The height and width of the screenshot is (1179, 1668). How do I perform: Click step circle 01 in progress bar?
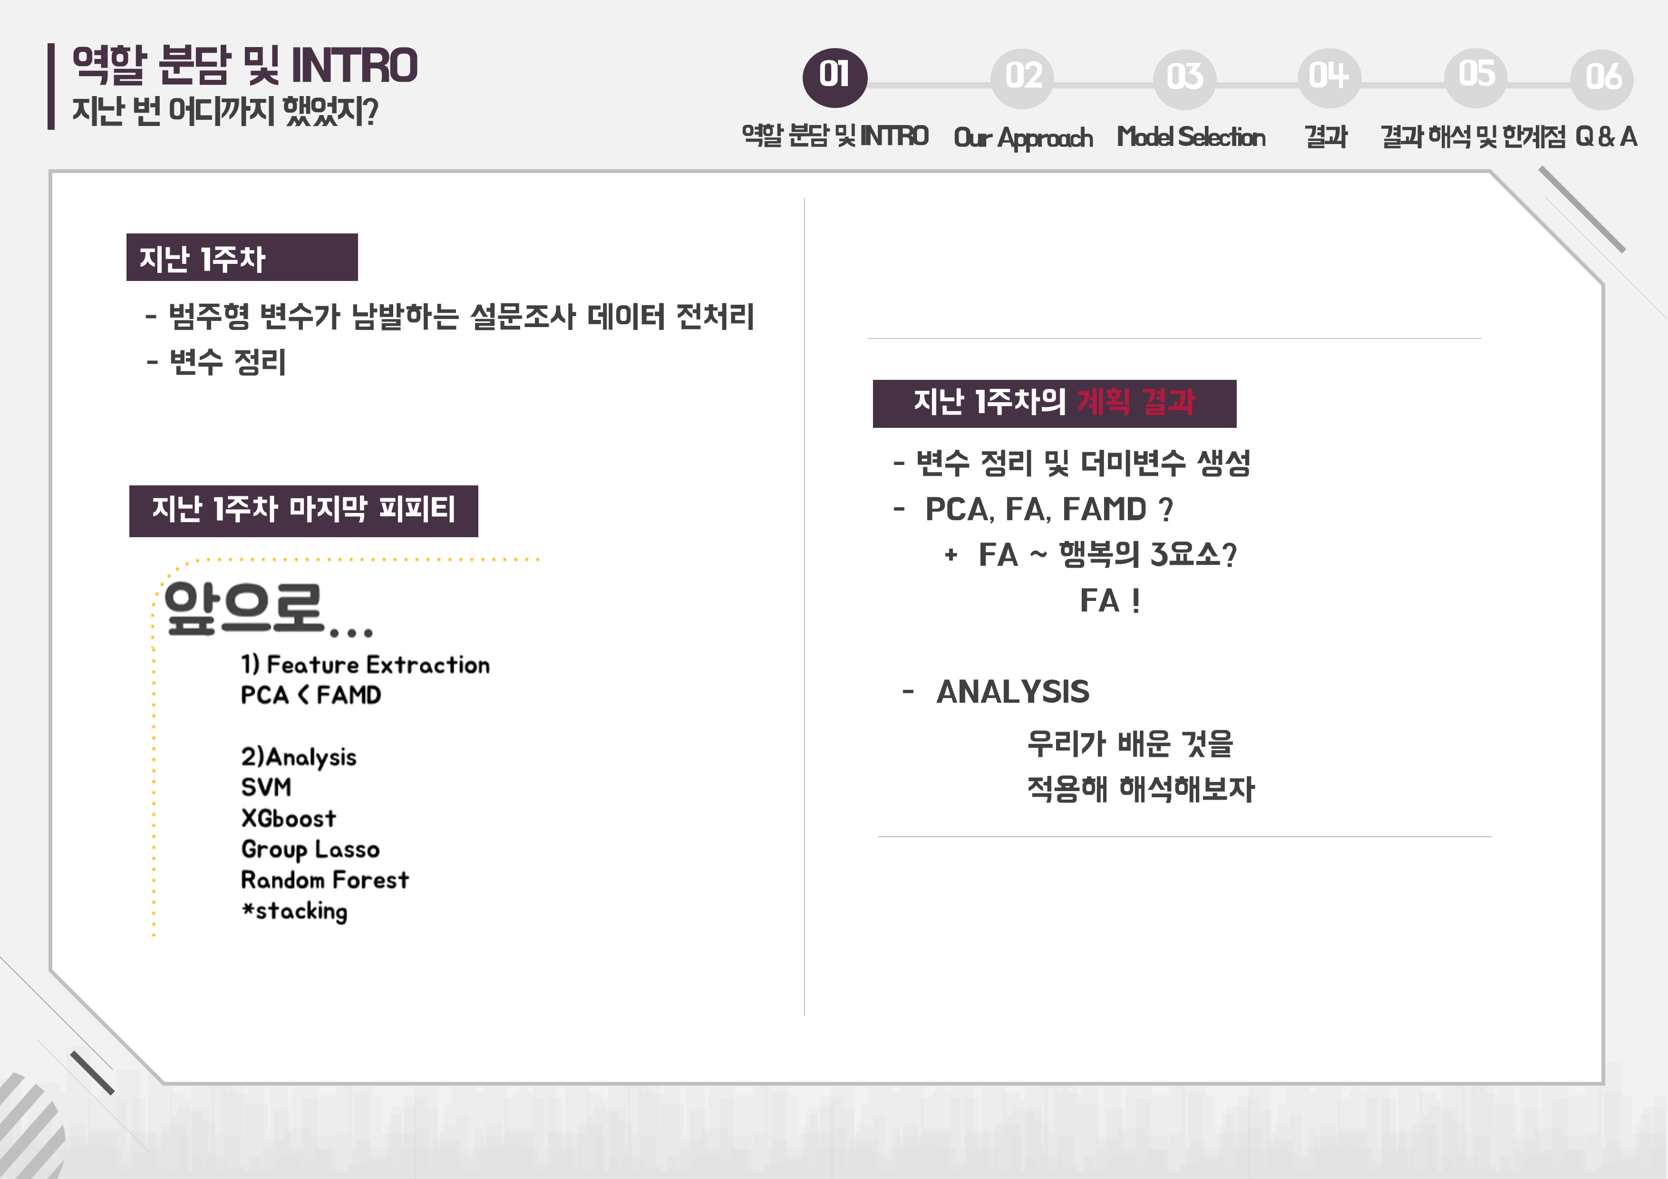point(834,77)
